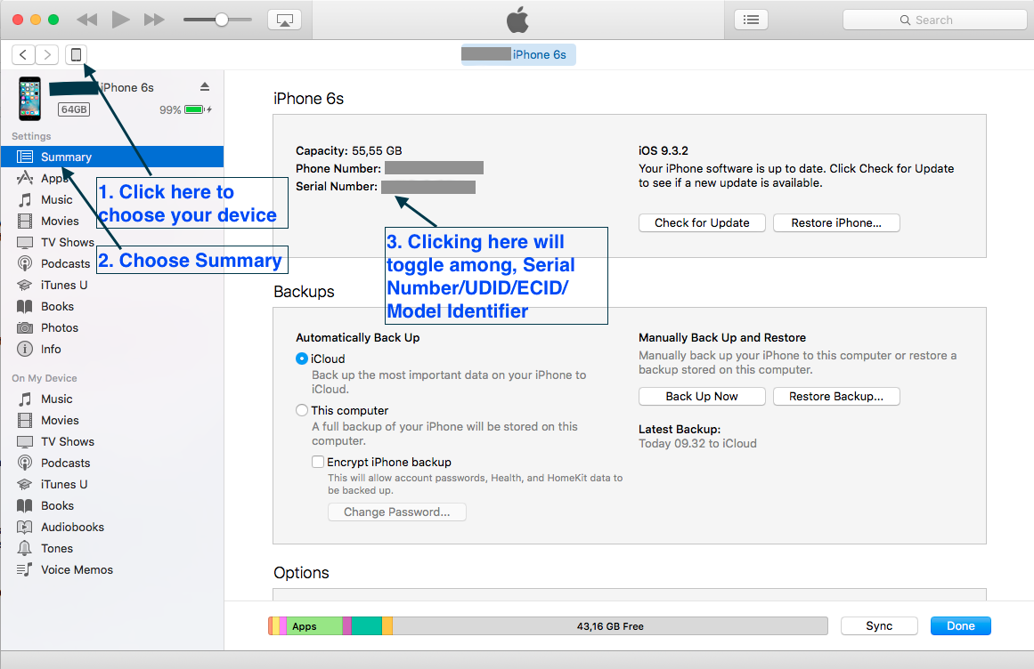Click the Info icon in sidebar
This screenshot has height=669, width=1034.
click(x=24, y=349)
